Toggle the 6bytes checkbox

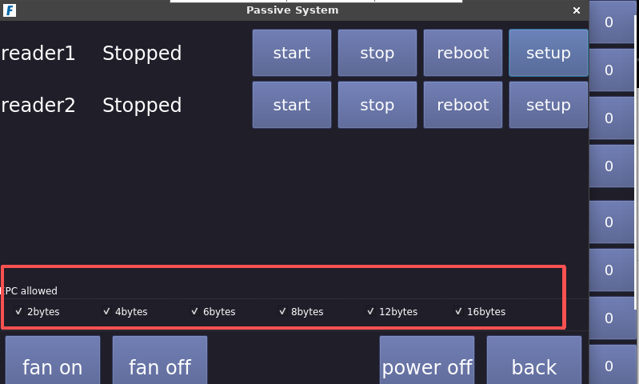(195, 311)
